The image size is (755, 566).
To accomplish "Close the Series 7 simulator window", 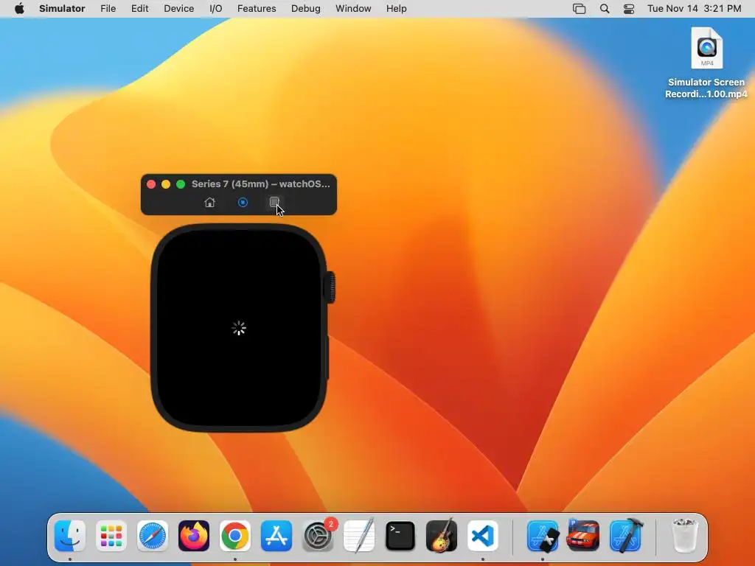I will click(151, 184).
